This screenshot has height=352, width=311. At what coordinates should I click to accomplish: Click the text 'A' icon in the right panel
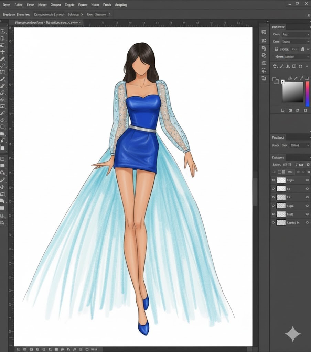288,66
